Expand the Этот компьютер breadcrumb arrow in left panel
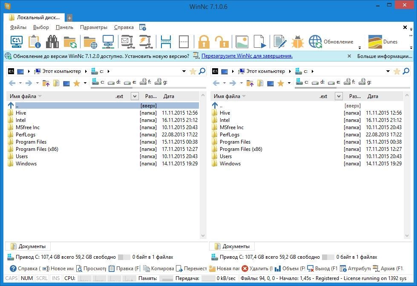Image resolution: width=417 pixels, height=286 pixels. 86,71
